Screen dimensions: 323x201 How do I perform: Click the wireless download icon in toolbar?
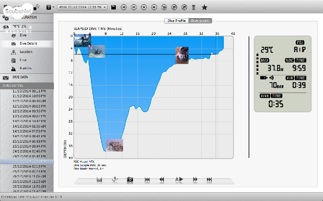coord(36,7)
